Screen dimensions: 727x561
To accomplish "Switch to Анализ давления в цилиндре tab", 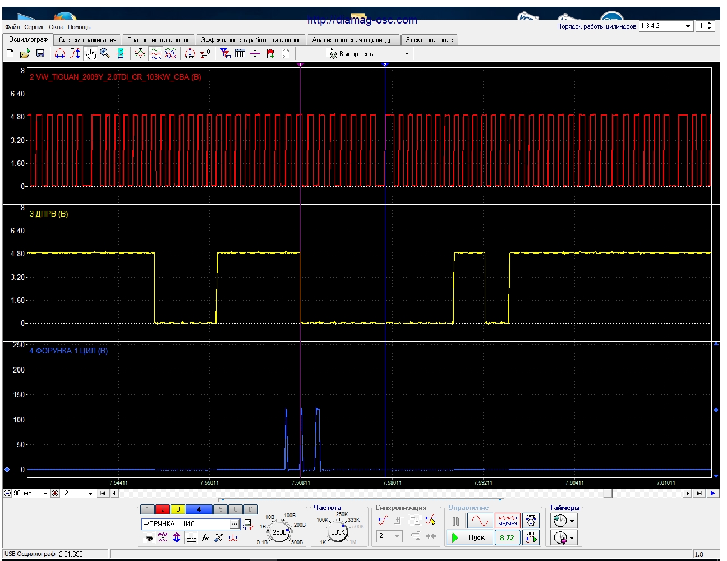I will click(x=354, y=40).
